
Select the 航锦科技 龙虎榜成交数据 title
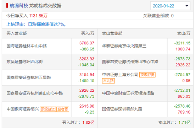[x=35, y=6]
